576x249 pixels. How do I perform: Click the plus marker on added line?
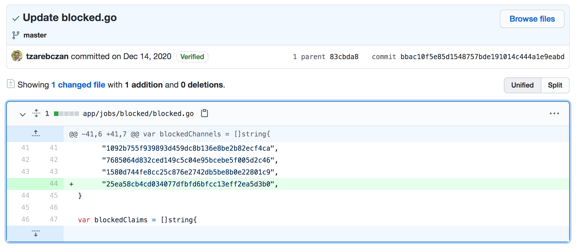[72, 184]
